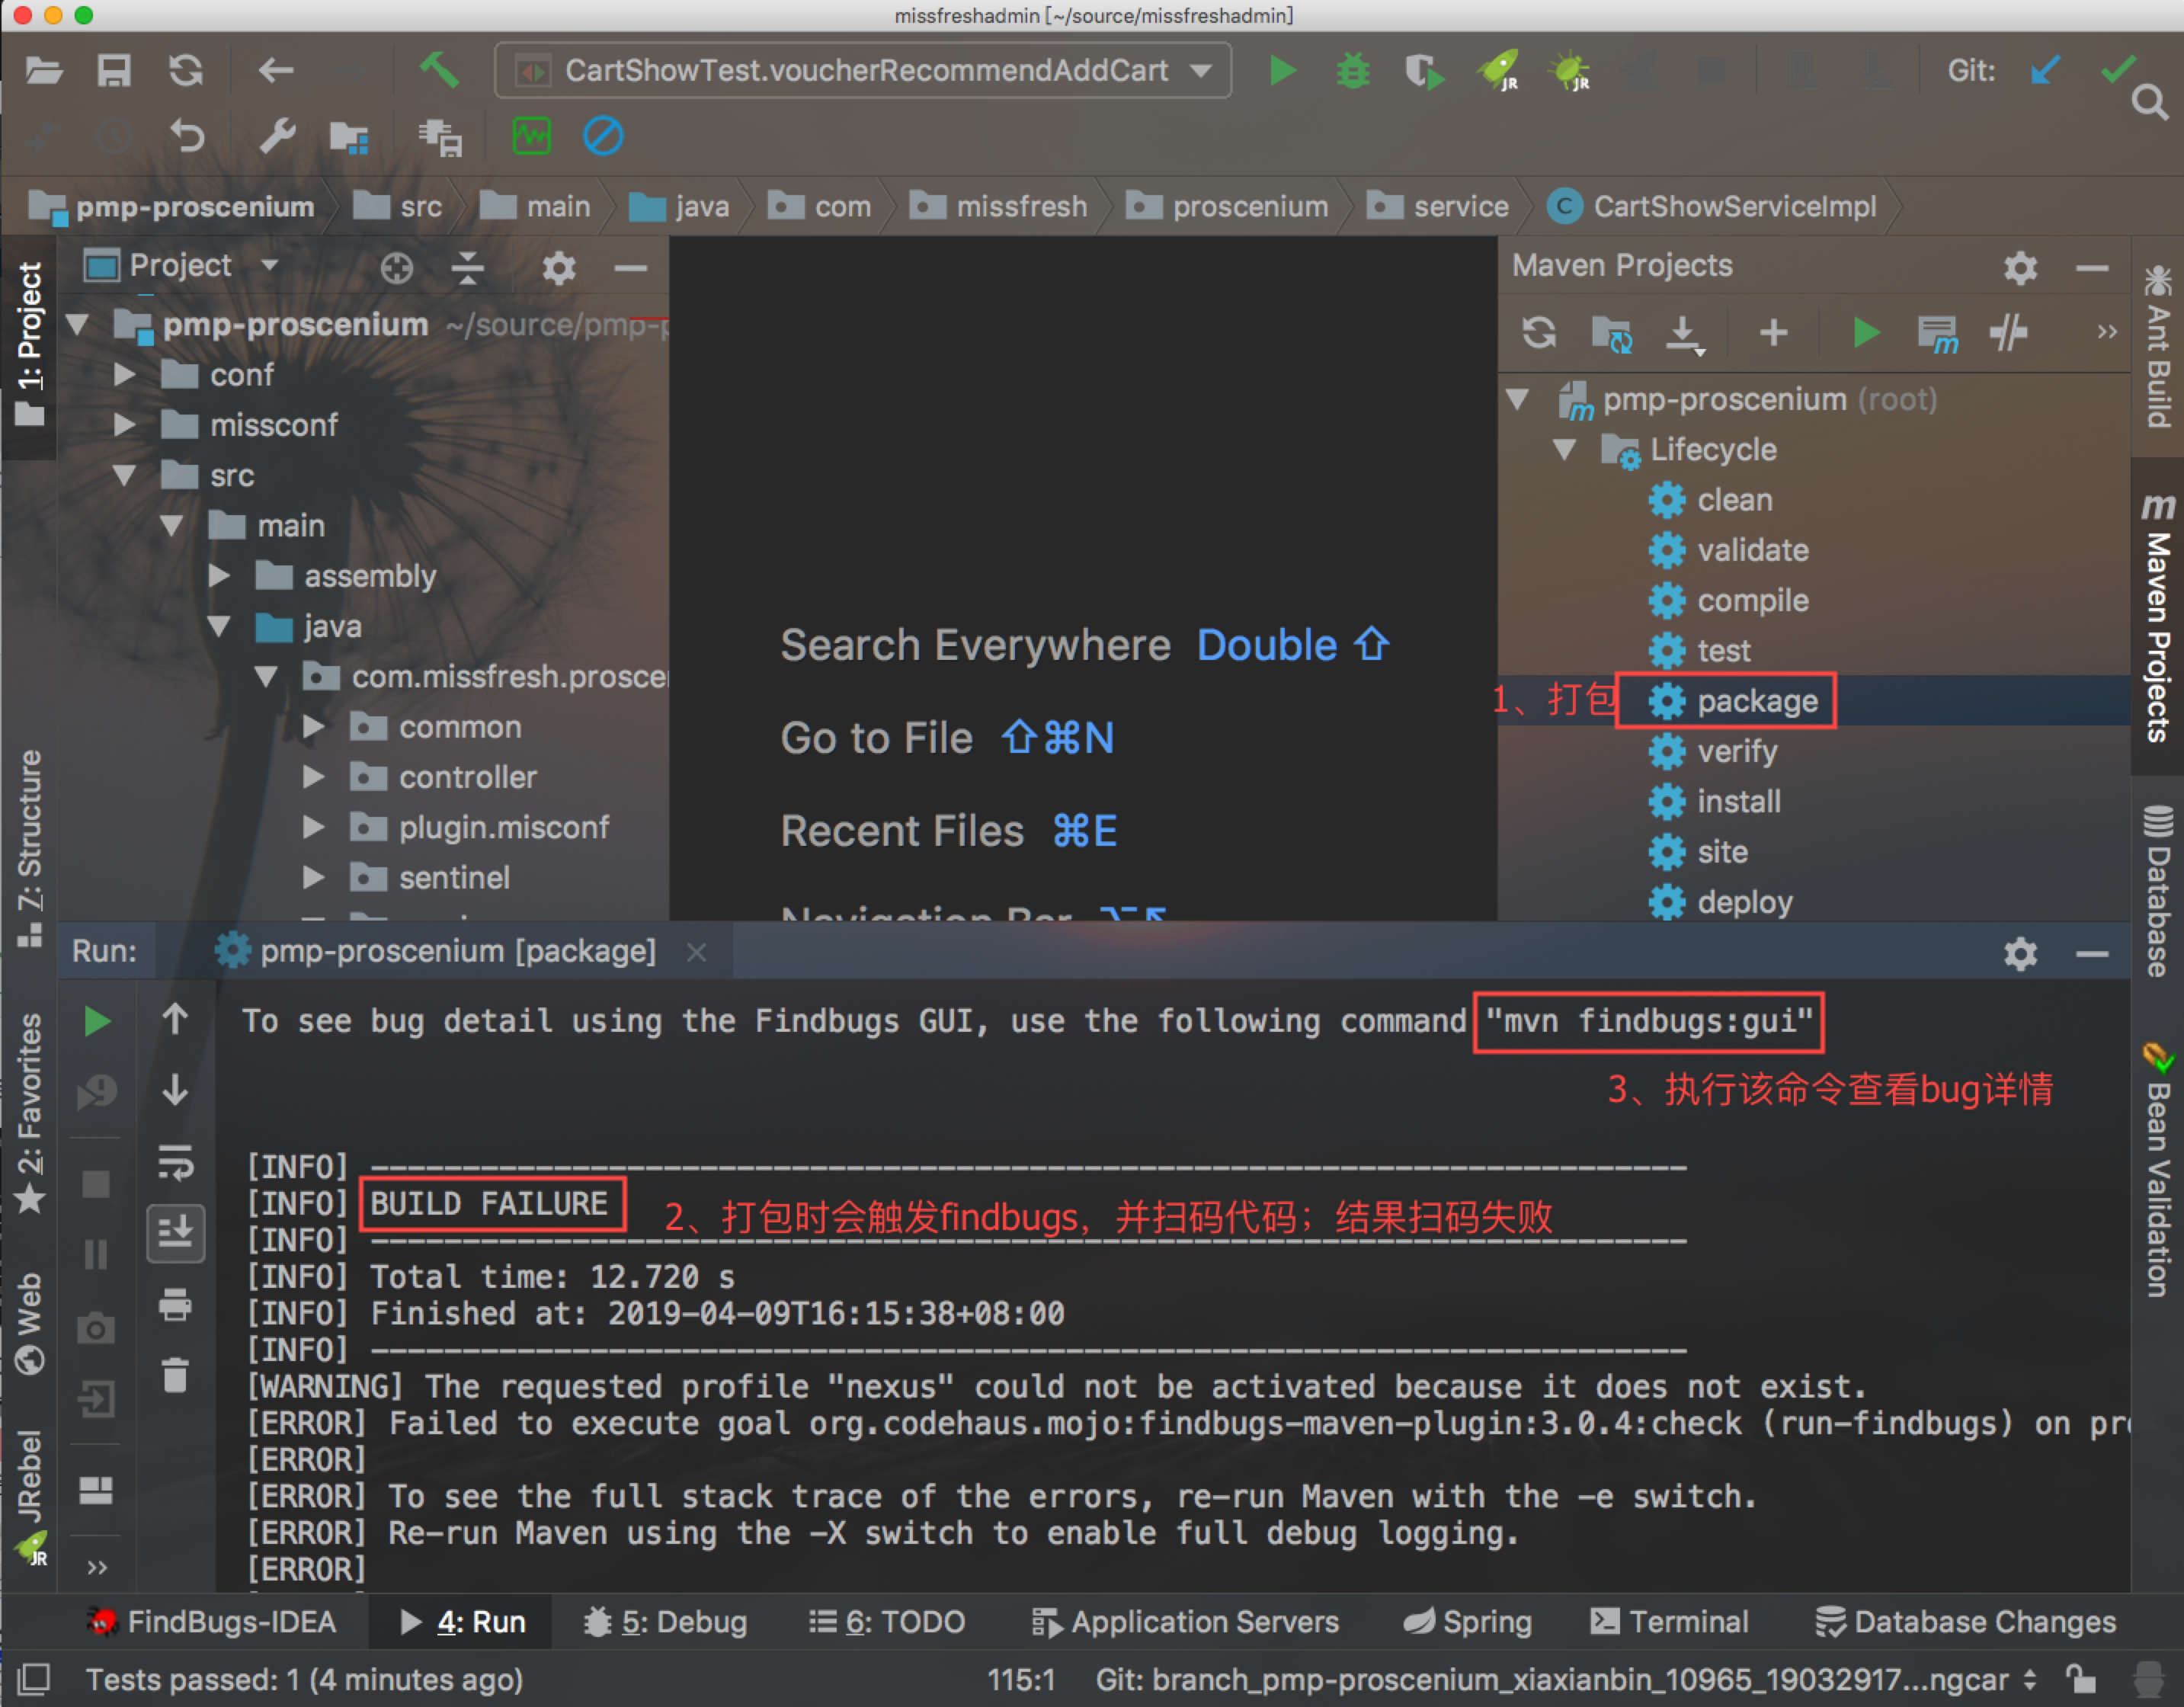Open the FindBugs-IDEA tool window tab
Screen dimensions: 2184x1707
(213, 1621)
